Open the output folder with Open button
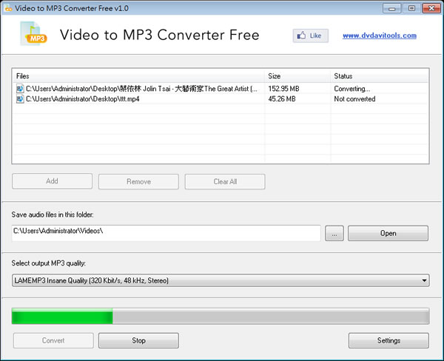 tap(388, 233)
